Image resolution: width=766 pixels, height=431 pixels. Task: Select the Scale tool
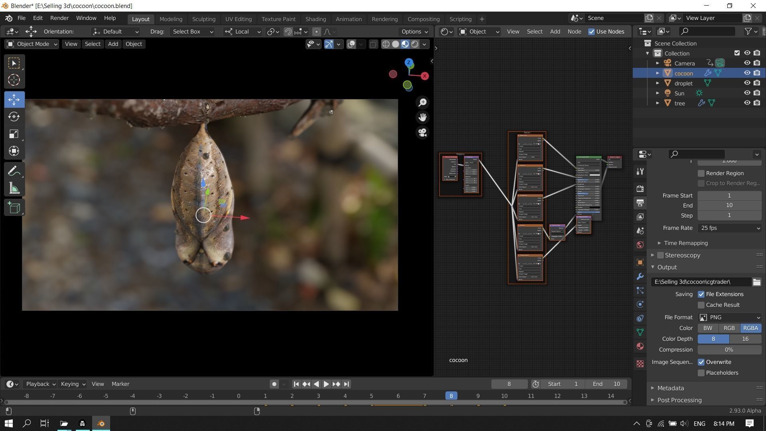point(14,134)
